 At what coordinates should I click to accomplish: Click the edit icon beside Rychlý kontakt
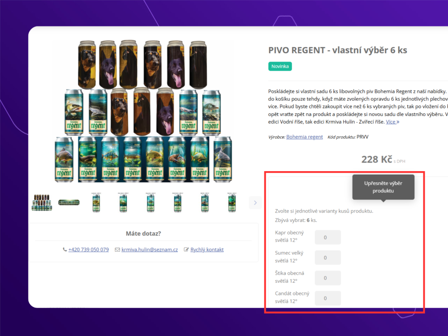pos(186,250)
